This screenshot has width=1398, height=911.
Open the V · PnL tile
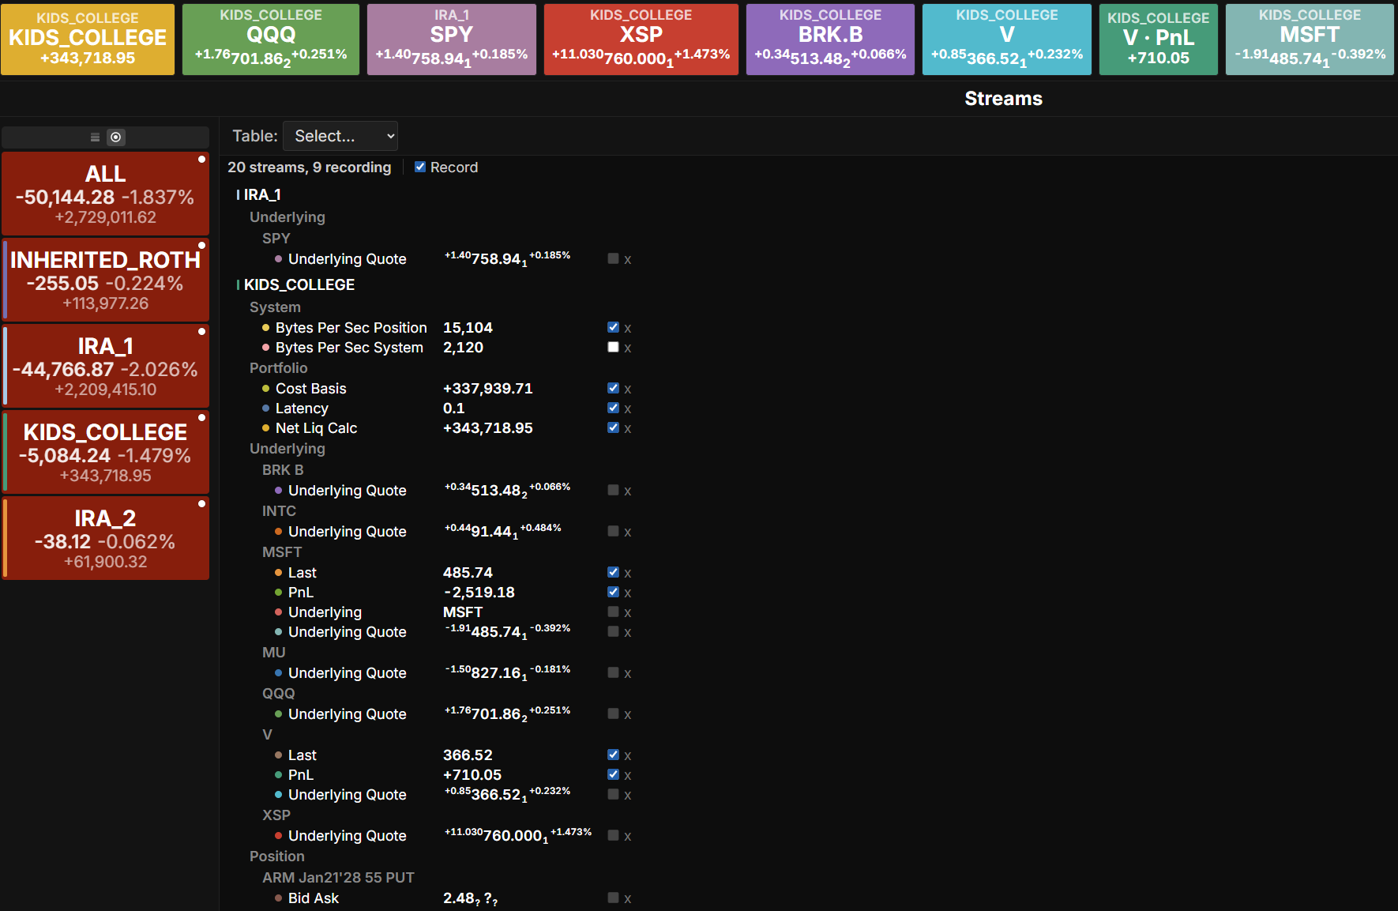coord(1159,40)
